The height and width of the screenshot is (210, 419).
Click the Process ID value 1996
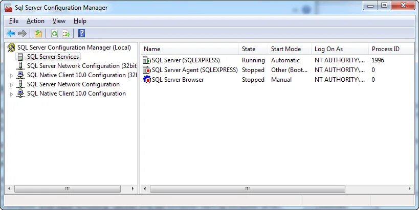[x=378, y=60]
